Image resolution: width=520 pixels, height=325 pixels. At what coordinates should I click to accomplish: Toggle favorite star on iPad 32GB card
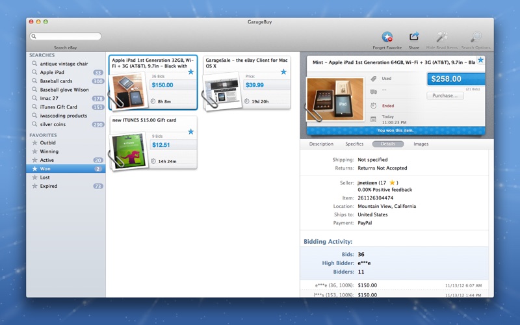coord(190,71)
